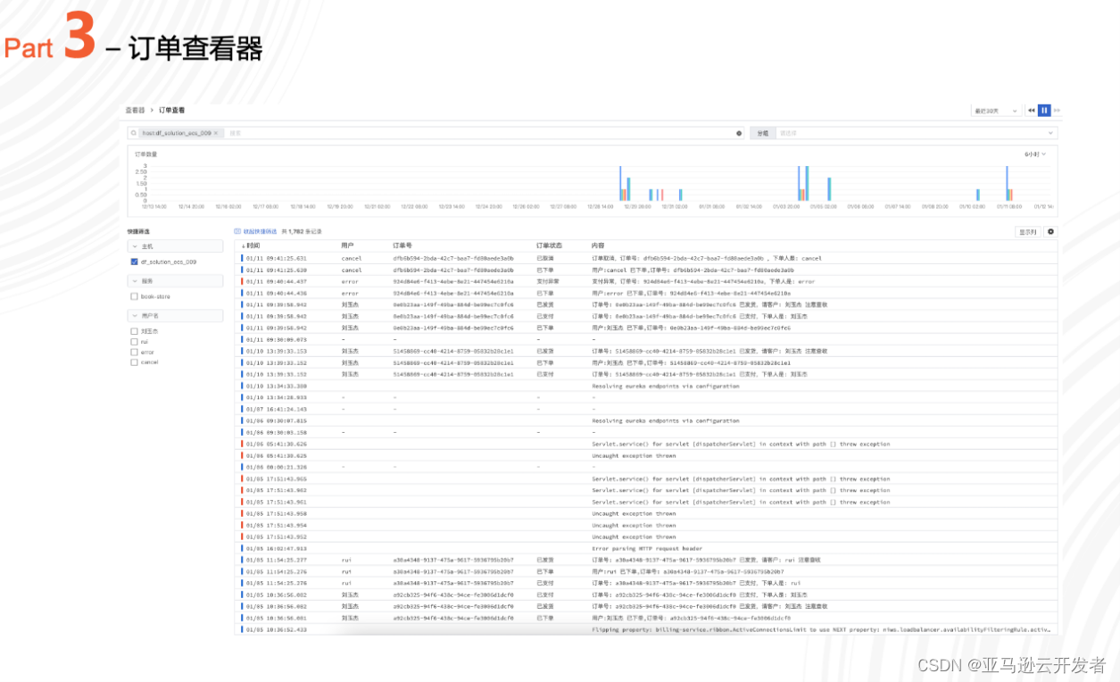This screenshot has height=682, width=1120.
Task: Click the blue pause refresh button
Action: [x=1044, y=111]
